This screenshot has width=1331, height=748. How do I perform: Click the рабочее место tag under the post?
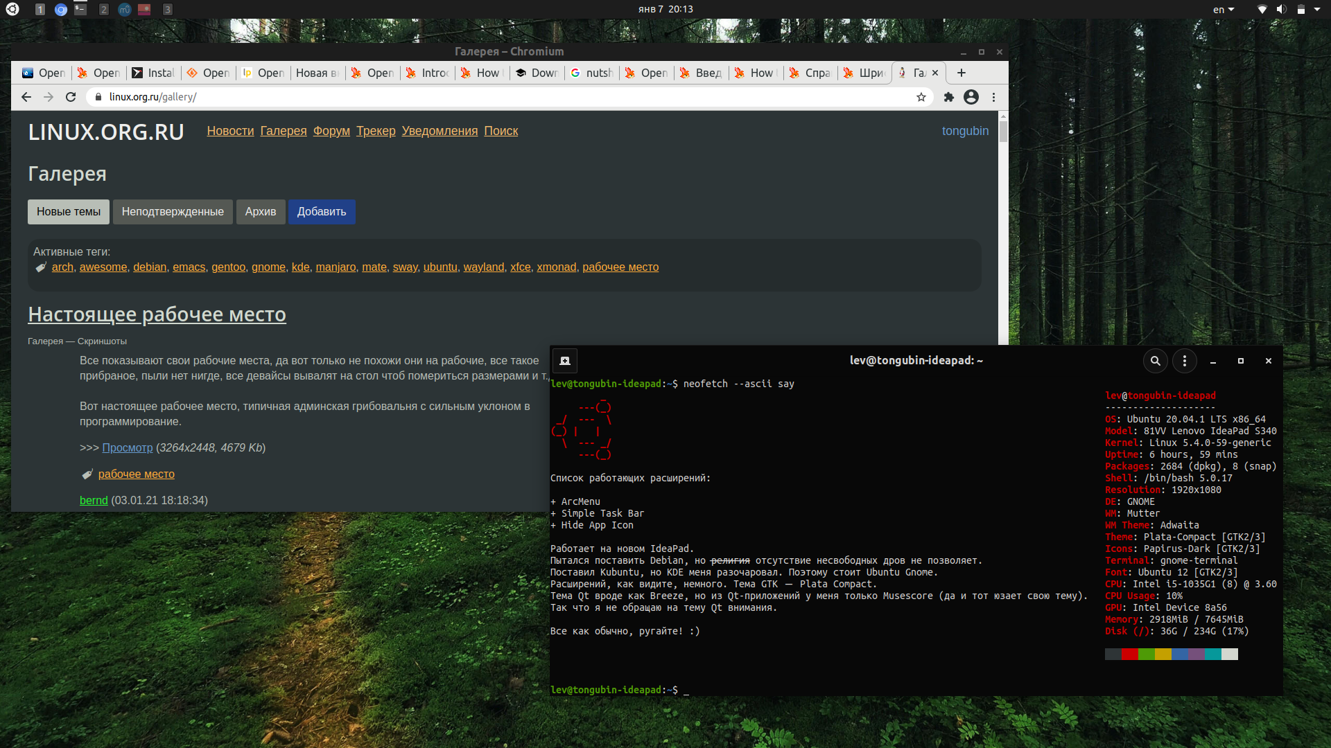pos(137,474)
